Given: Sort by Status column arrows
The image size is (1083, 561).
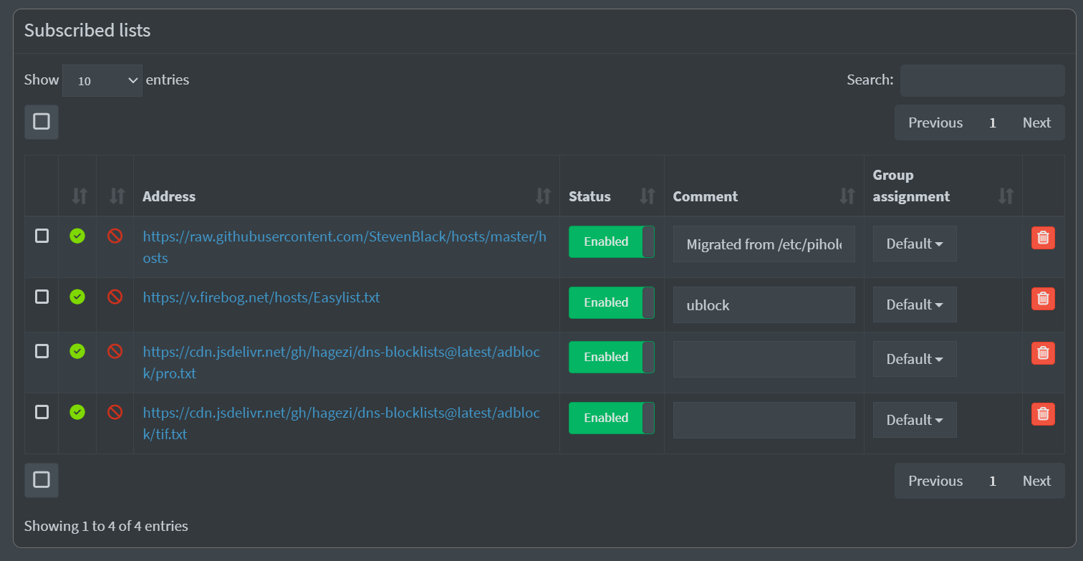Looking at the screenshot, I should [647, 196].
